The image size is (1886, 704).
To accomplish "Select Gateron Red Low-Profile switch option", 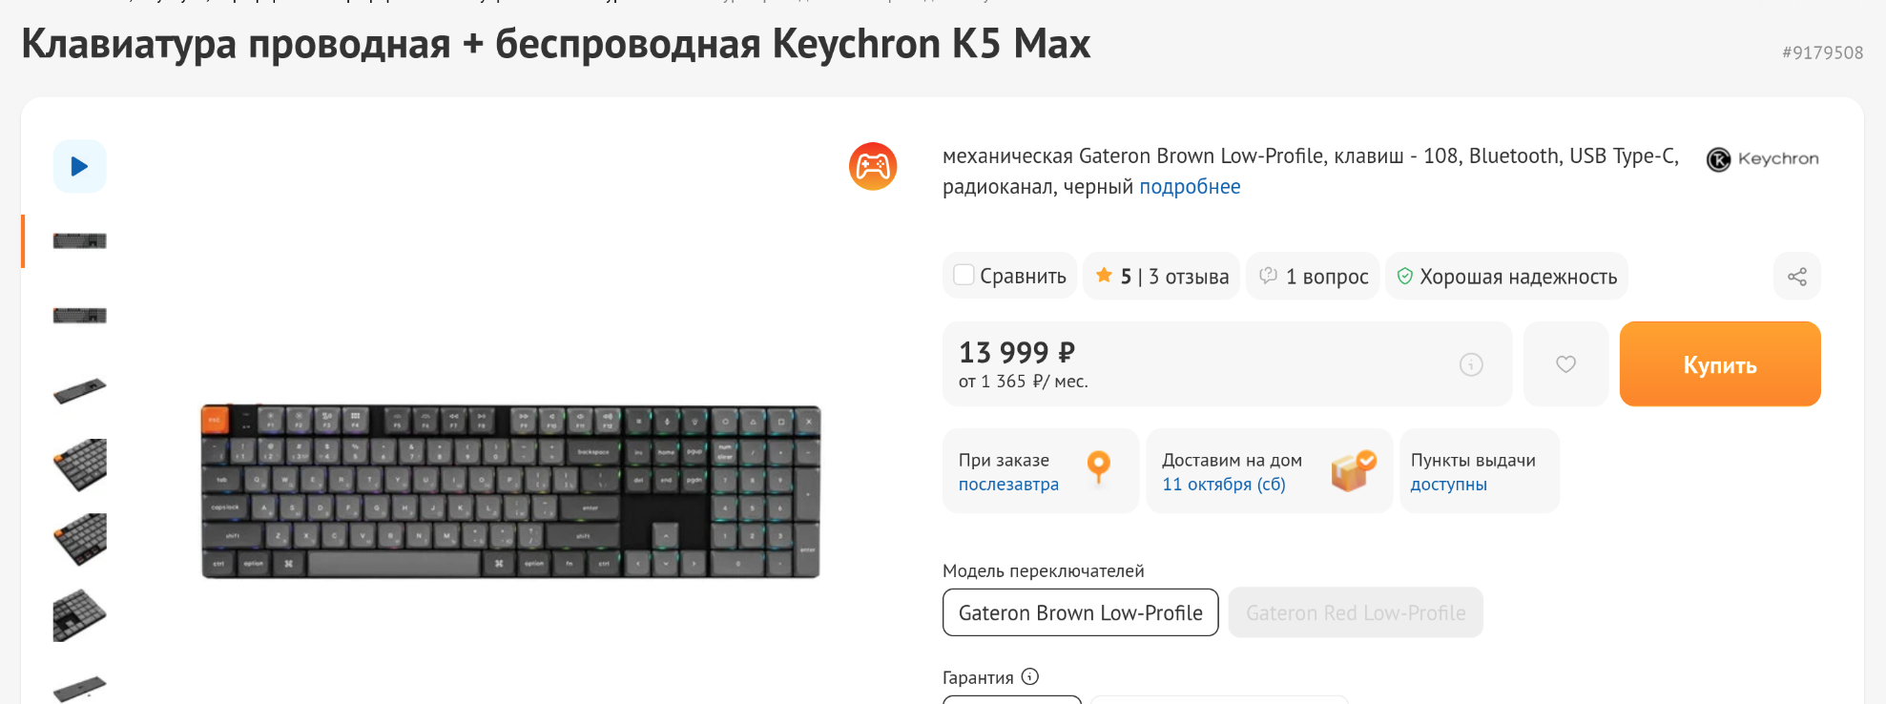I will (1355, 612).
